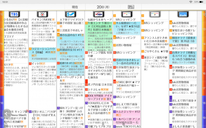Open ごりやくさん program on MX2
Viewport: 206px width, 128px height.
point(155,51)
